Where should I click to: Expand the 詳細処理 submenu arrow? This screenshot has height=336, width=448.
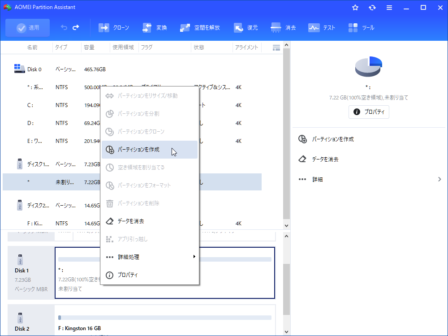click(x=194, y=257)
